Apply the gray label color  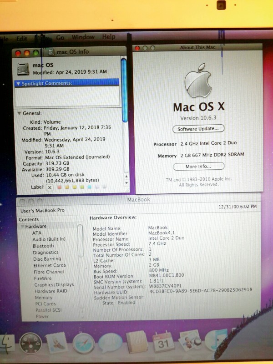[x=105, y=187]
